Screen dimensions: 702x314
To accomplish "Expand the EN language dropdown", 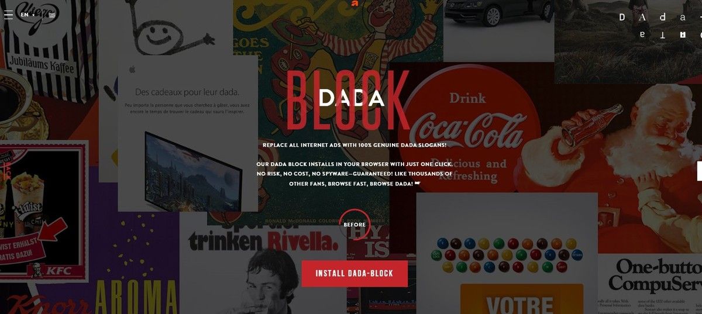I will [27, 15].
